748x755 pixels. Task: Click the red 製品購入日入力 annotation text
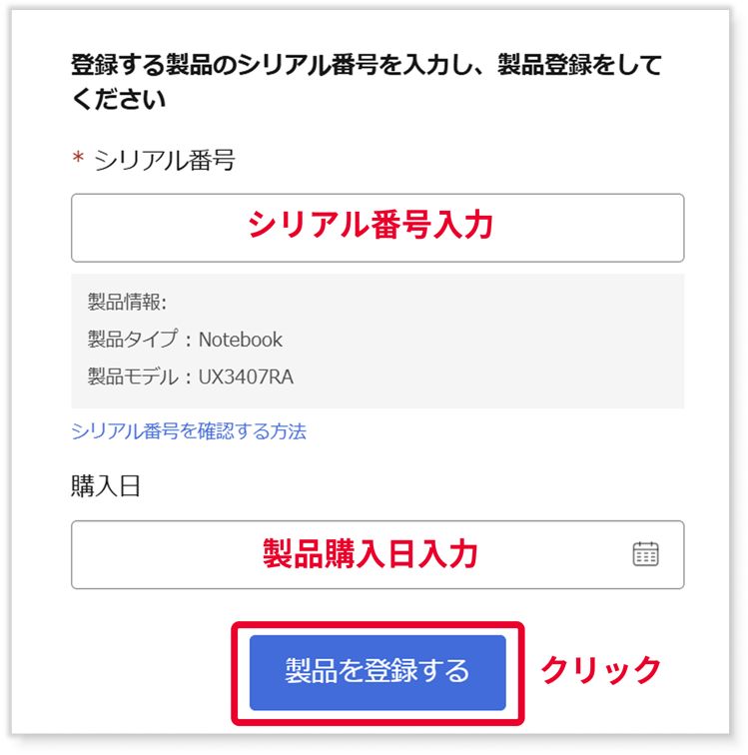pyautogui.click(x=371, y=553)
